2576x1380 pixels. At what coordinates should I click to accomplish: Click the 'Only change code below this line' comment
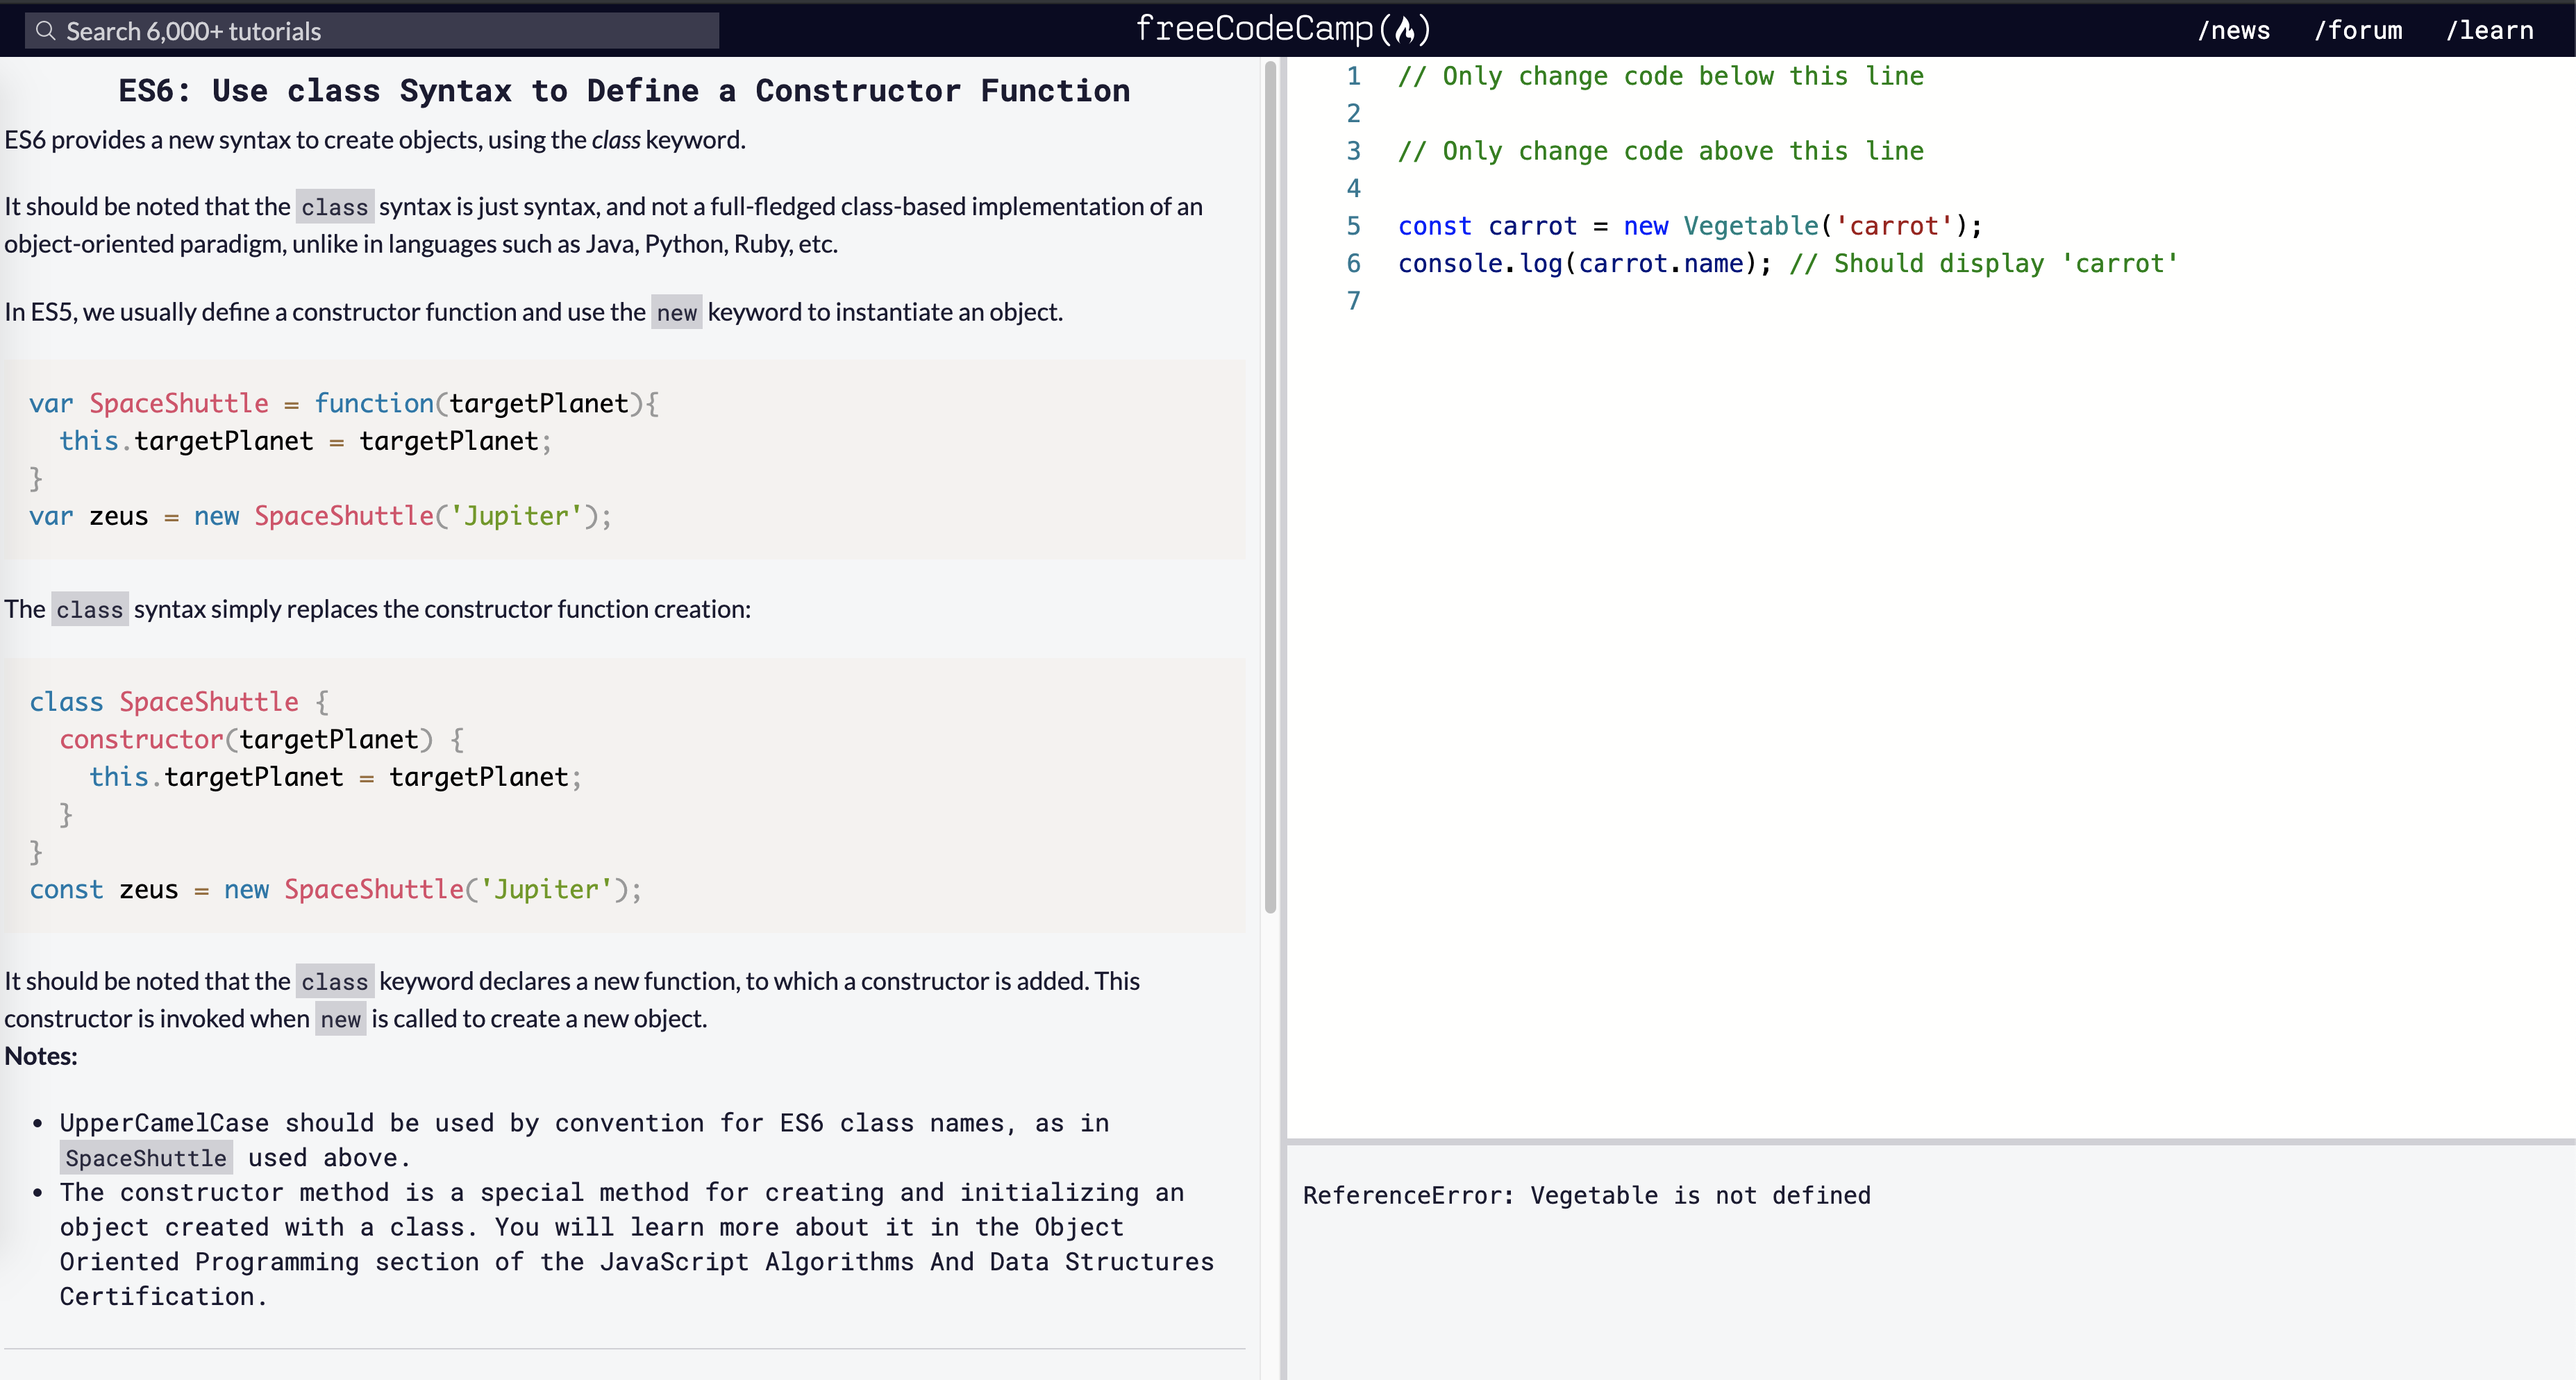coord(1660,76)
